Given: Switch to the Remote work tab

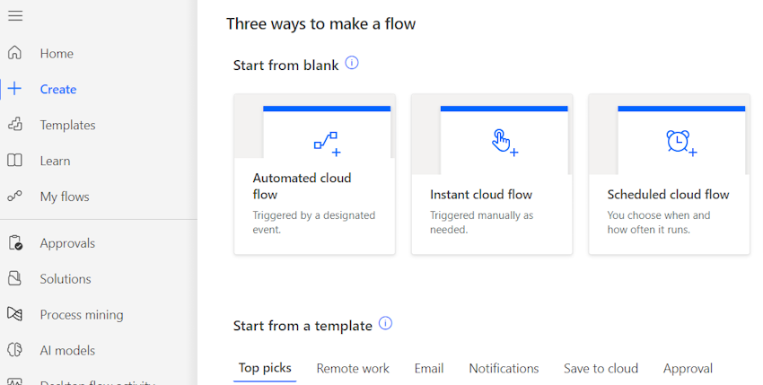Looking at the screenshot, I should coord(353,369).
